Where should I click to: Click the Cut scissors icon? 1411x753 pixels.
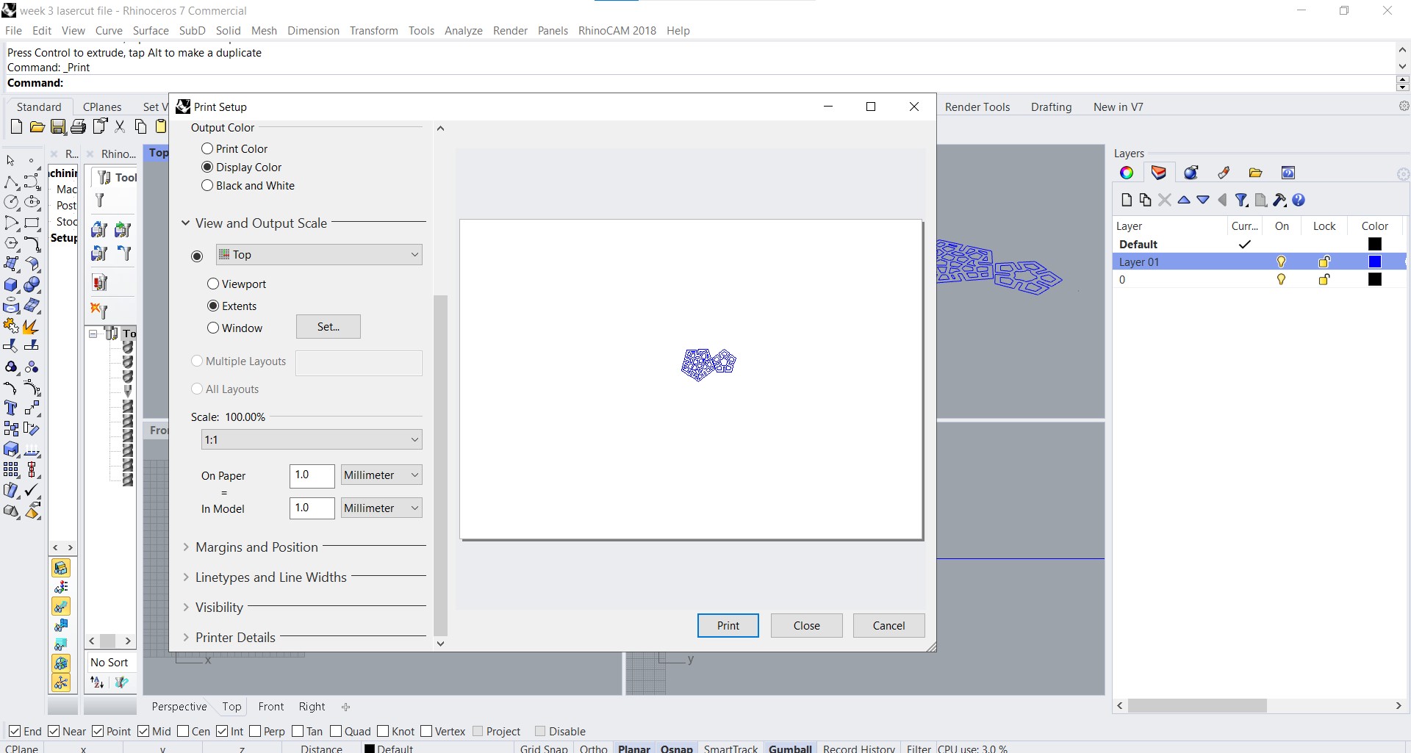point(120,127)
